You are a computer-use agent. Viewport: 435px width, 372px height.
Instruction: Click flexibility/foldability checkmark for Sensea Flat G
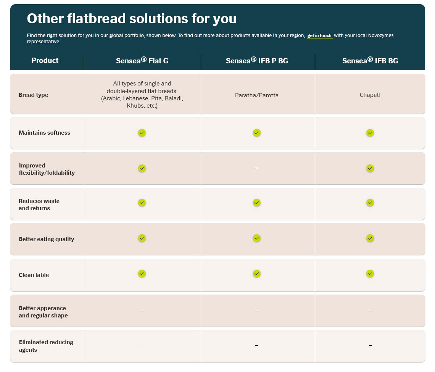click(x=142, y=168)
